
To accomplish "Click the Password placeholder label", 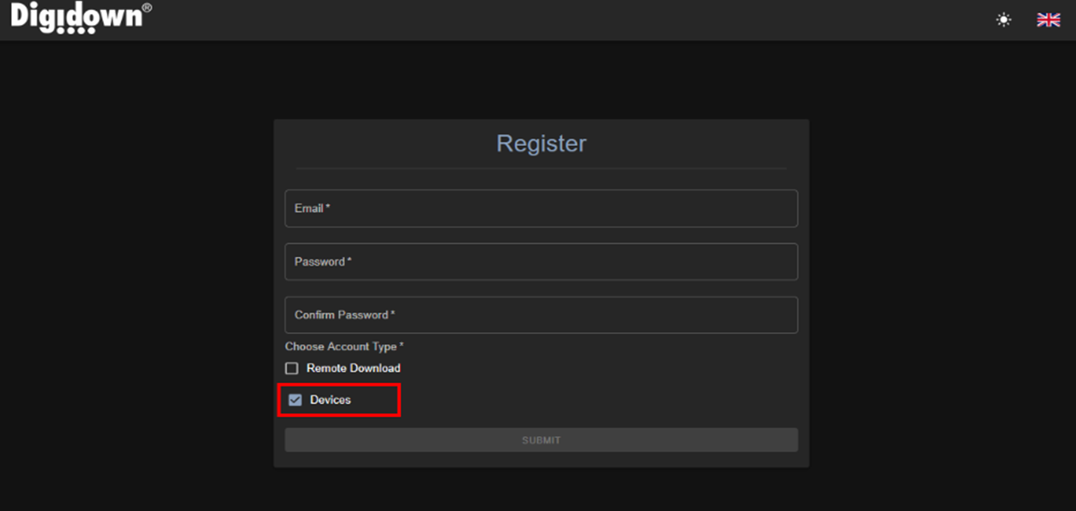I will tap(323, 262).
